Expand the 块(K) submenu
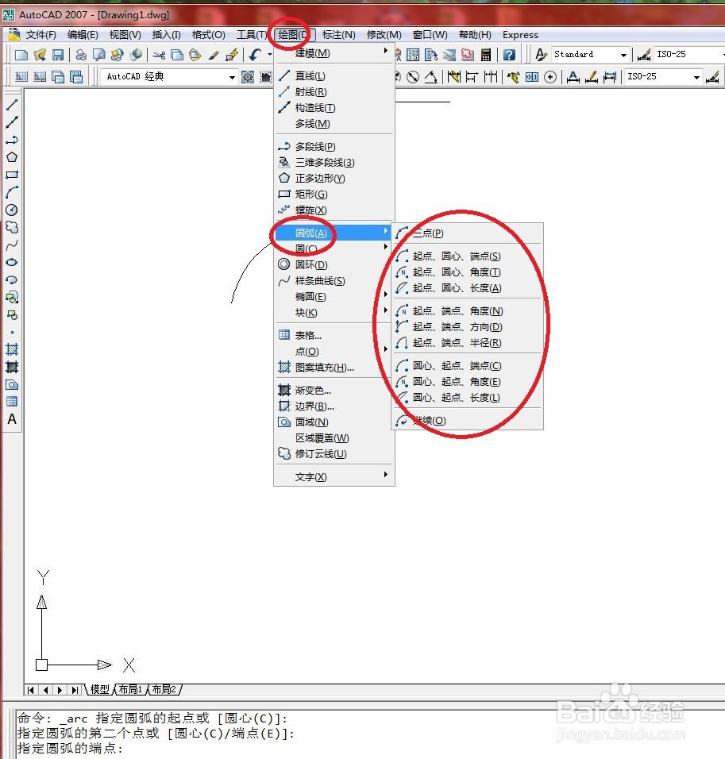Viewport: 725px width, 759px height. coord(334,313)
